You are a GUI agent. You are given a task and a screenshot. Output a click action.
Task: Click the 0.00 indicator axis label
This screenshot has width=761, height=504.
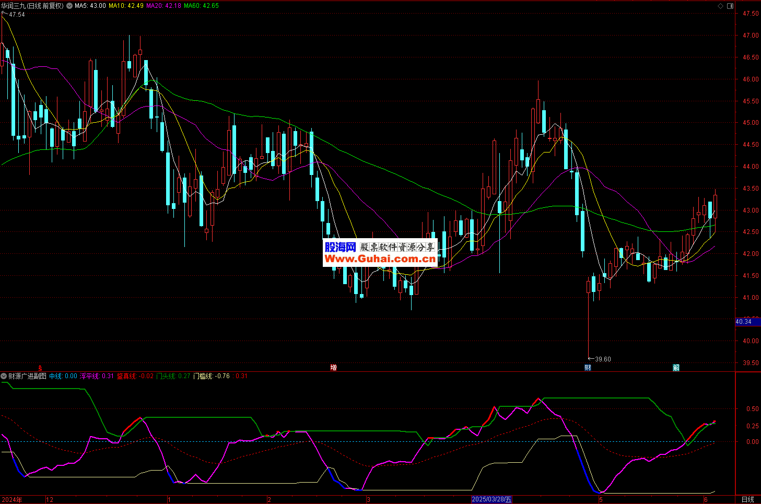tap(753, 442)
